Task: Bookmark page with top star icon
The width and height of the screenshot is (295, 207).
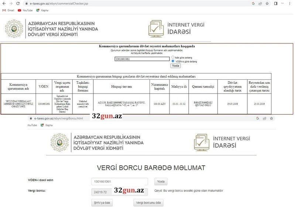Action: tap(267, 3)
